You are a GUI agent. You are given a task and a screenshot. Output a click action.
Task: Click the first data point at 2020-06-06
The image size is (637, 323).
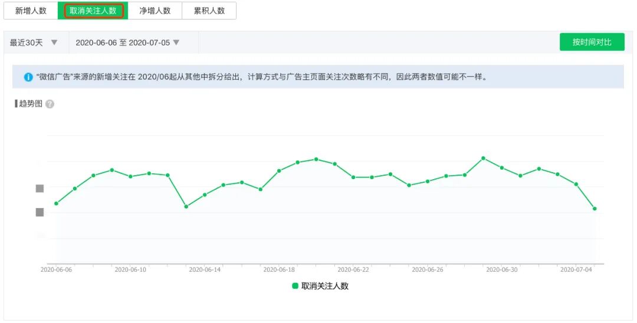pyautogui.click(x=56, y=203)
